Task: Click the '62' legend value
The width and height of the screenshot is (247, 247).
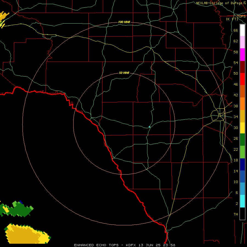Action: (236, 41)
